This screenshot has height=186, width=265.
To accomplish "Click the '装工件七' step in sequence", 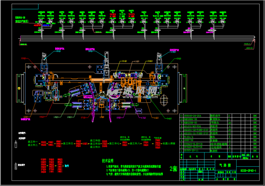I will pos(113,143).
